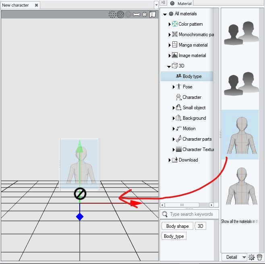This screenshot has height=264, width=265.
Task: Expand the Motion folder
Action: (x=174, y=129)
